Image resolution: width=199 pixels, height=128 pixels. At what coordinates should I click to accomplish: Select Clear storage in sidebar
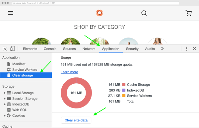26,75
